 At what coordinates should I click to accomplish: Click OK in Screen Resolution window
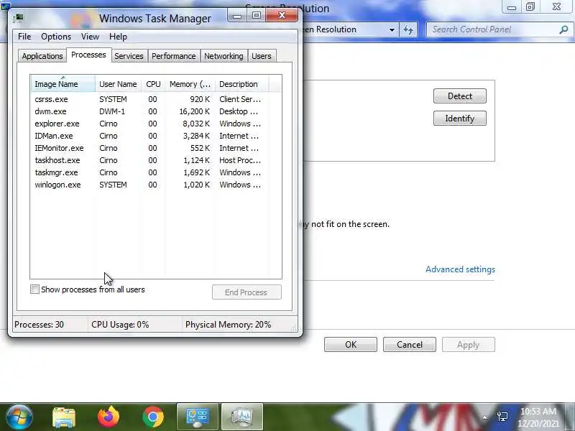coord(351,345)
